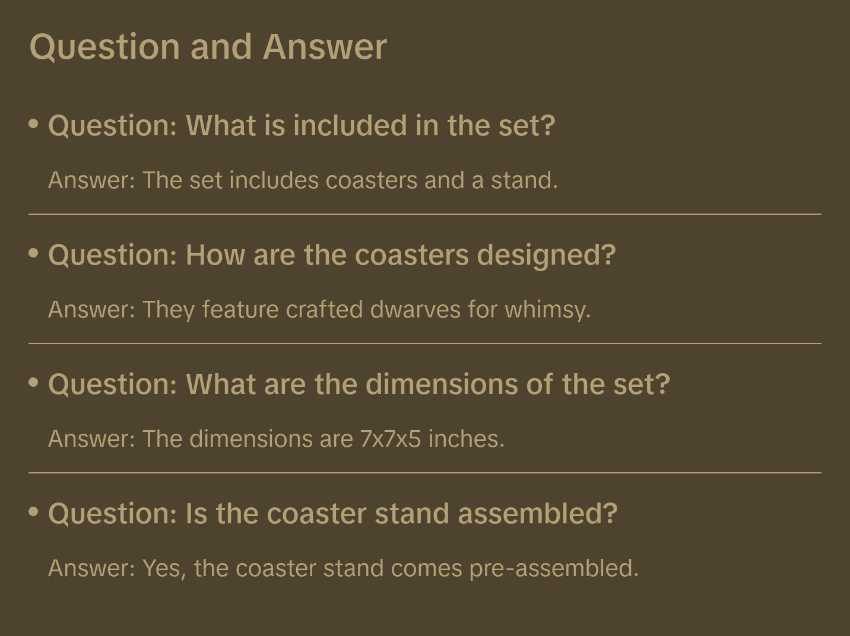This screenshot has height=636, width=850.
Task: Click the bullet beside the coaster stand question
Action: [34, 511]
